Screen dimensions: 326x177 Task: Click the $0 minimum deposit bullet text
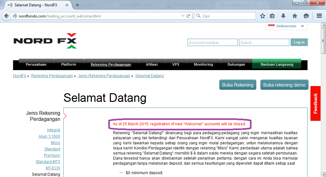[x=144, y=173]
